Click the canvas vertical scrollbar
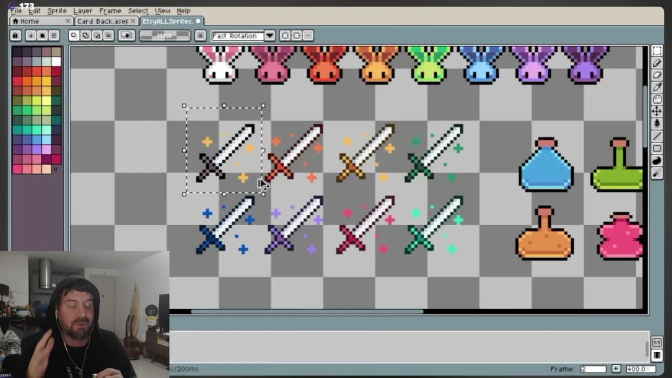672x378 pixels. [x=646, y=115]
